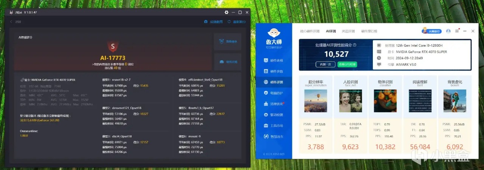Click the 3,788 super resolution score
The width and height of the screenshot is (484, 170).
(x=316, y=147)
